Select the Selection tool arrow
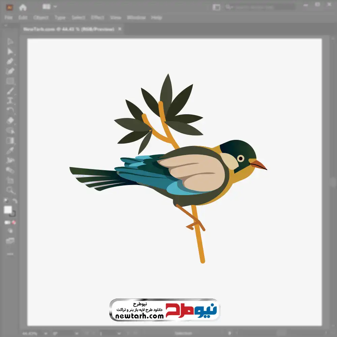This screenshot has height=337, width=337. coord(10,41)
